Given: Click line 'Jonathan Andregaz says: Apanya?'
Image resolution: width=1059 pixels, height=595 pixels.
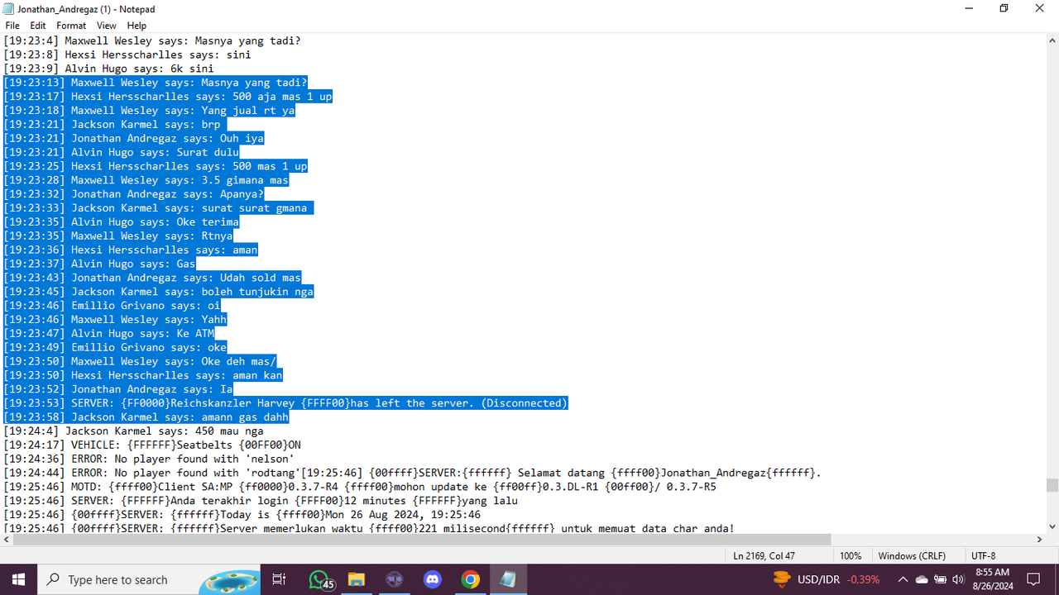Looking at the screenshot, I should point(134,194).
